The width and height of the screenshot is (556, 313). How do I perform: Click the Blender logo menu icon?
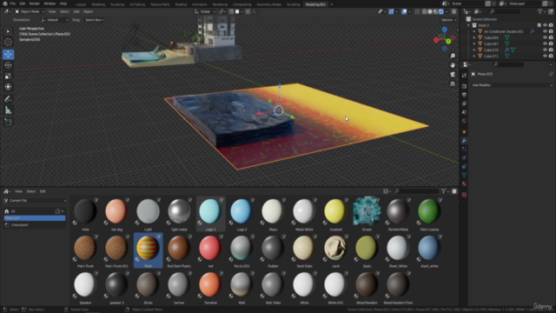click(5, 3)
